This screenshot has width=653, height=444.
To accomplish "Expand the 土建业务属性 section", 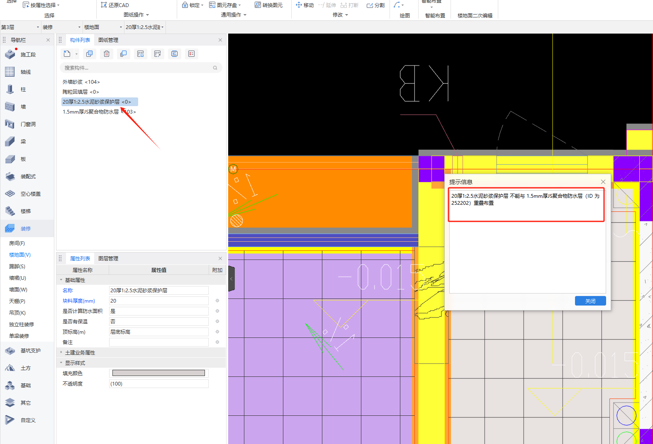I will click(61, 352).
